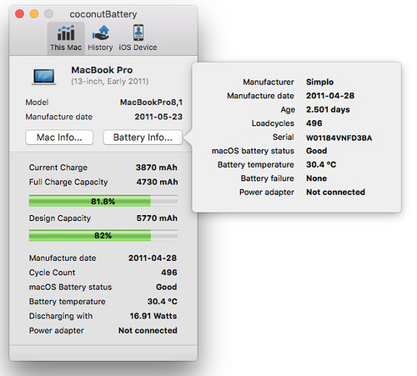Click the 496 cycle count value

coord(169,273)
